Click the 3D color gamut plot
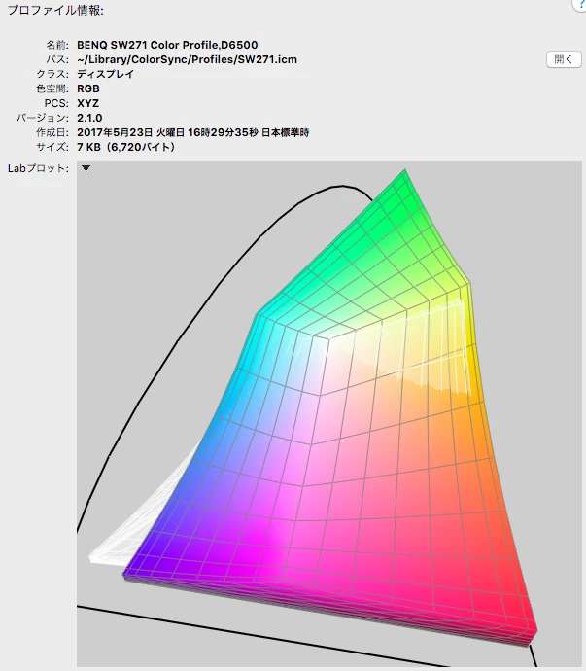586x671 pixels. [328, 414]
